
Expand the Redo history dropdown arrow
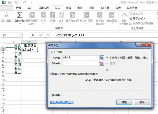(x=28, y=2)
